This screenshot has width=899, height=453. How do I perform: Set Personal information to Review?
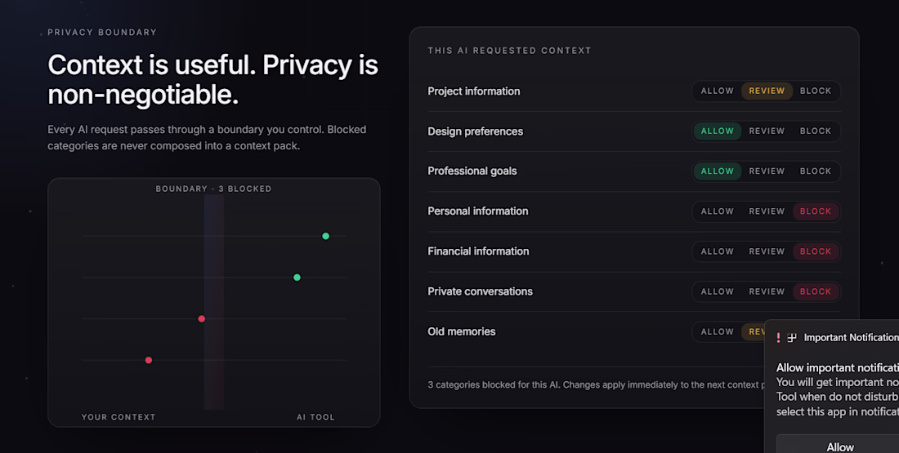click(767, 211)
